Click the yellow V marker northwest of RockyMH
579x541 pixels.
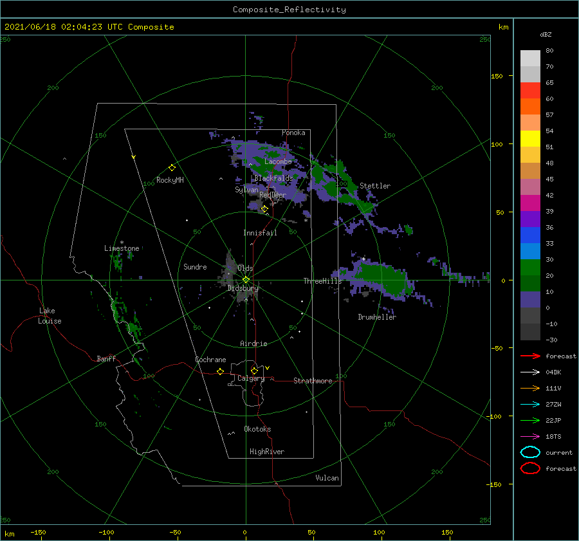pyautogui.click(x=134, y=157)
